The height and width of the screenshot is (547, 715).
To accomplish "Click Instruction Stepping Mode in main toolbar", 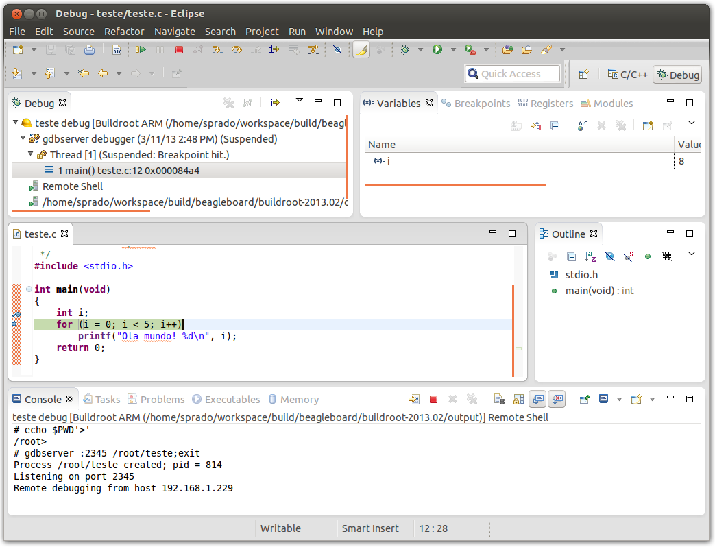I will (x=274, y=49).
